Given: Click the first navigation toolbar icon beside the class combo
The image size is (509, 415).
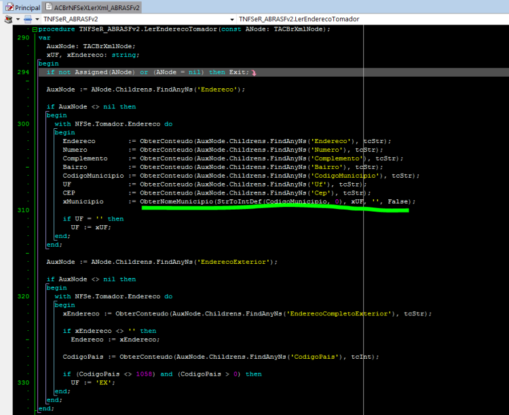Looking at the screenshot, I should click(8, 19).
